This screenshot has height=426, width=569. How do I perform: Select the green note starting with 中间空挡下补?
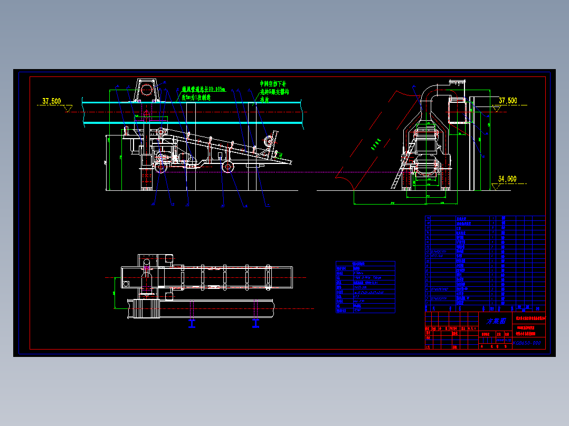pyautogui.click(x=274, y=92)
